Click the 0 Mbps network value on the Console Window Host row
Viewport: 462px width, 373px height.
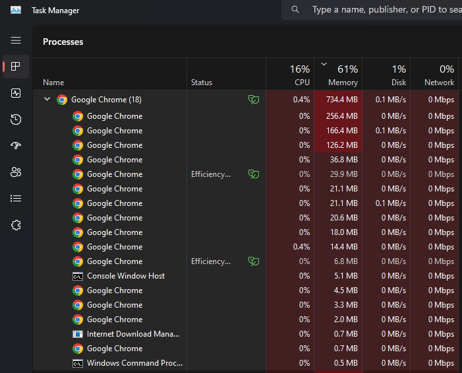click(x=441, y=276)
